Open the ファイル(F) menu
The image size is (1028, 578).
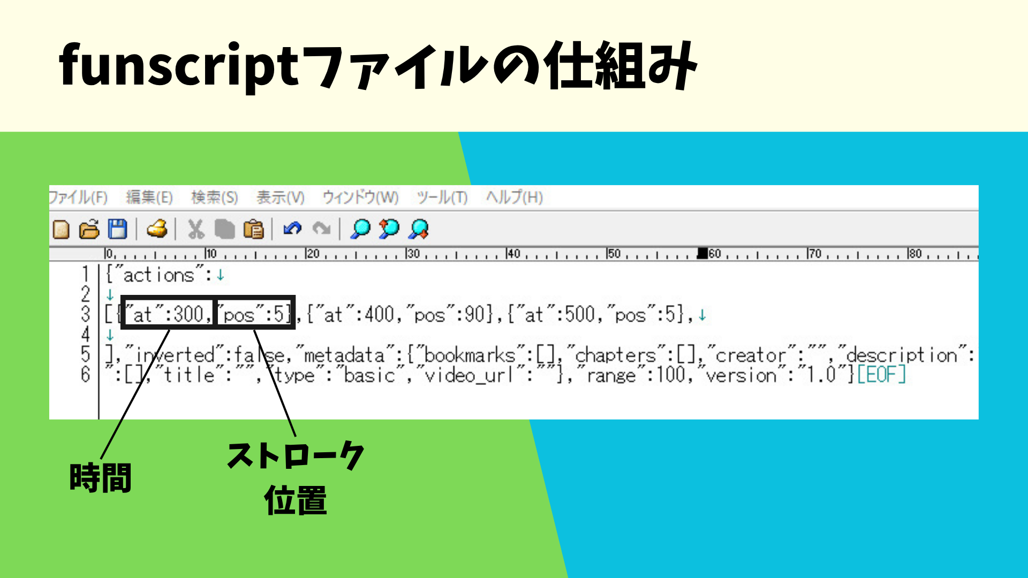click(x=79, y=197)
